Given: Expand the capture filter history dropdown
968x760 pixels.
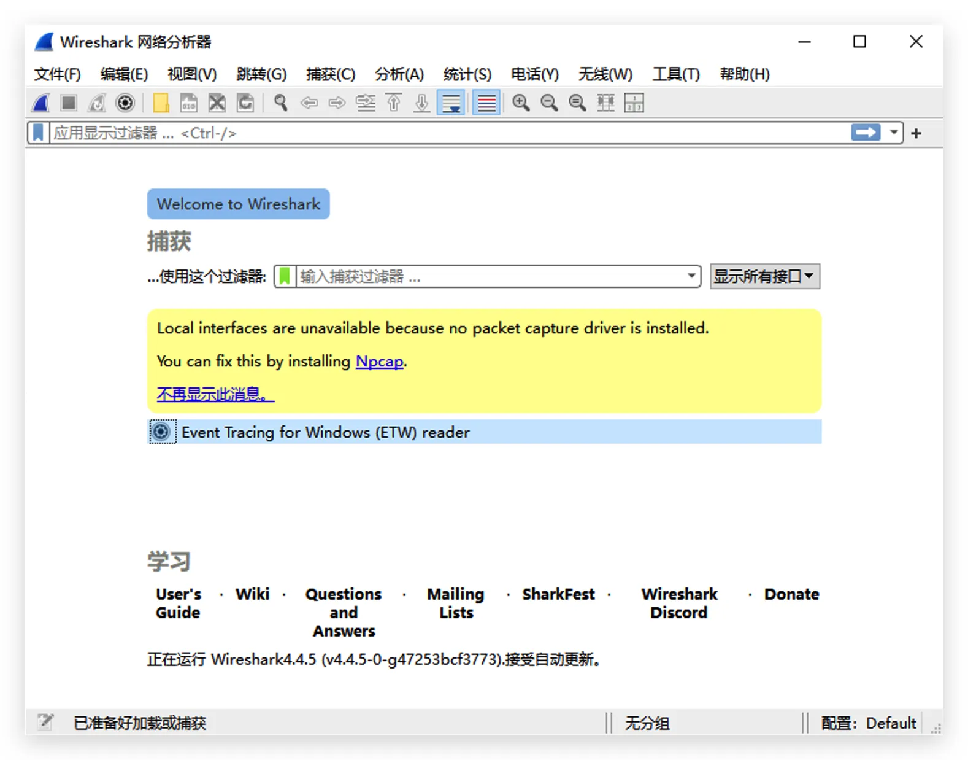Looking at the screenshot, I should (x=691, y=276).
